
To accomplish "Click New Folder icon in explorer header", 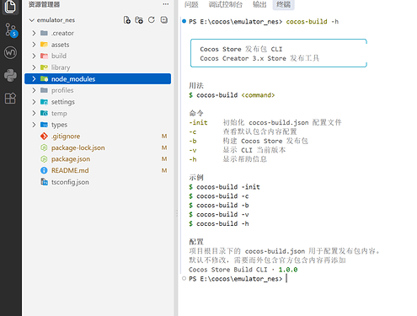I will click(x=139, y=20).
